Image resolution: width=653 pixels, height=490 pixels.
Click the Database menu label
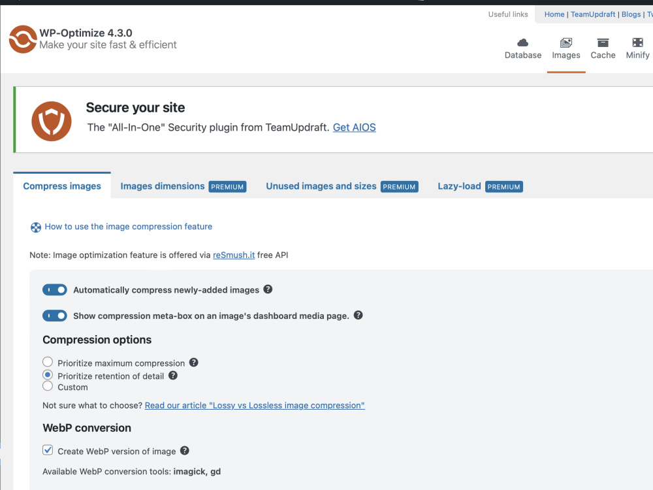coord(522,55)
